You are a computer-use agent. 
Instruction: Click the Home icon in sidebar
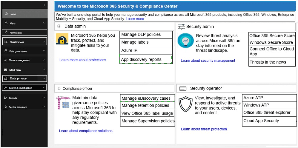click(x=6, y=14)
